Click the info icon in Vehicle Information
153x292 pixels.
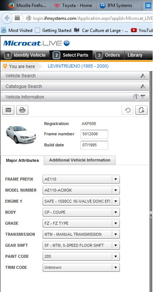pyautogui.click(x=136, y=97)
